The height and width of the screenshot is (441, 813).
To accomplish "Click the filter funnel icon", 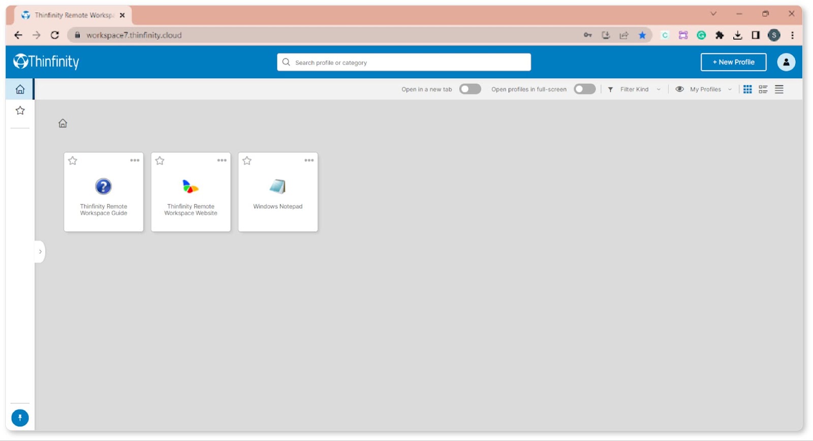I will 610,89.
